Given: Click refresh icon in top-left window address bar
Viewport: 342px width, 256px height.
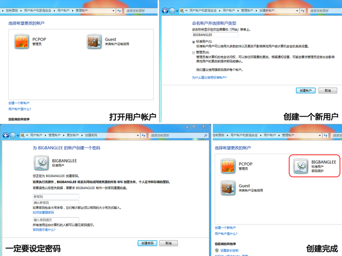Looking at the screenshot, I should click(119, 11).
